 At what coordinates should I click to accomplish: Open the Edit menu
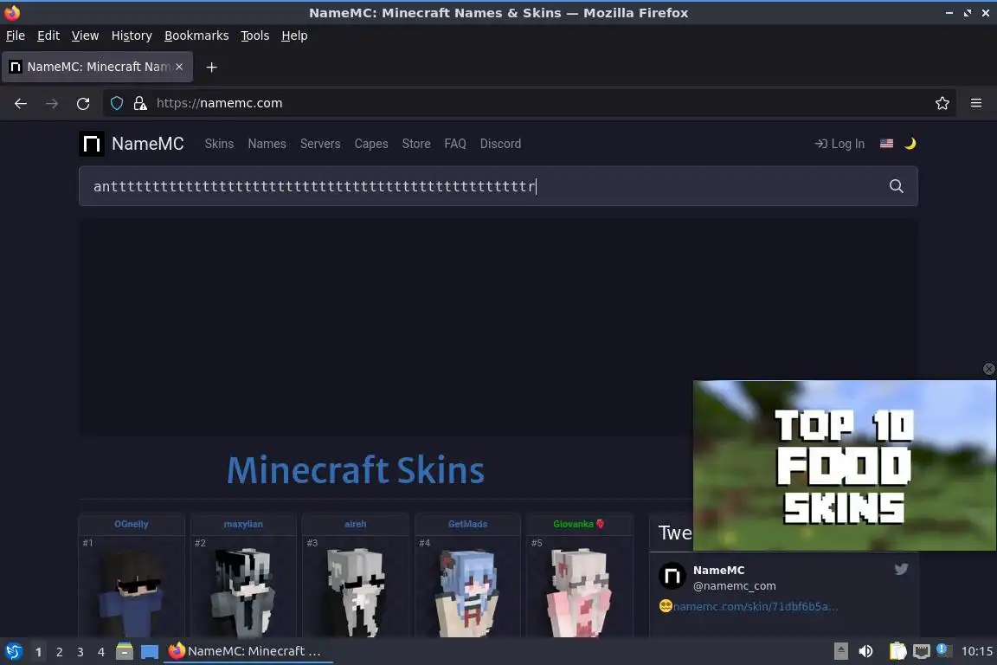48,36
